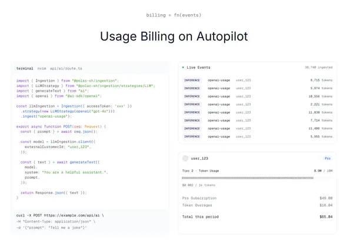Click the 5,955 tokens value
This screenshot has width=353, height=247.
click(x=321, y=136)
